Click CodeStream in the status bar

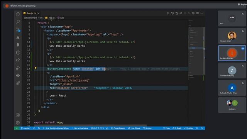click(x=118, y=128)
